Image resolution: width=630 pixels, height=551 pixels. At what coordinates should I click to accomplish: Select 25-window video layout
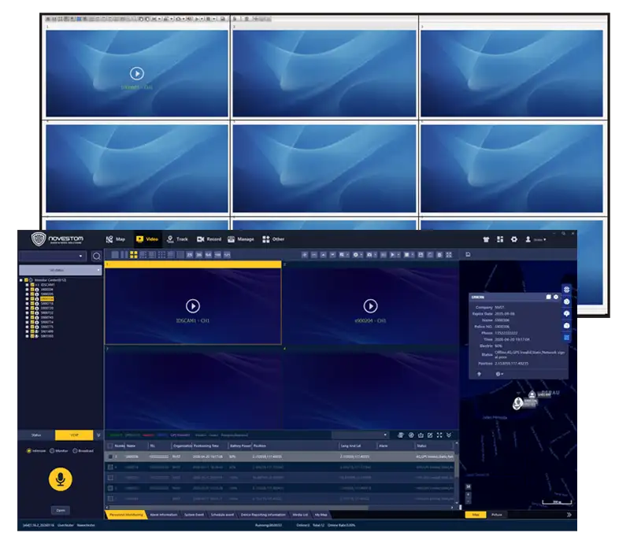click(x=189, y=255)
